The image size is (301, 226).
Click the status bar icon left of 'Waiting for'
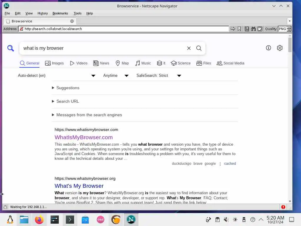point(5,207)
